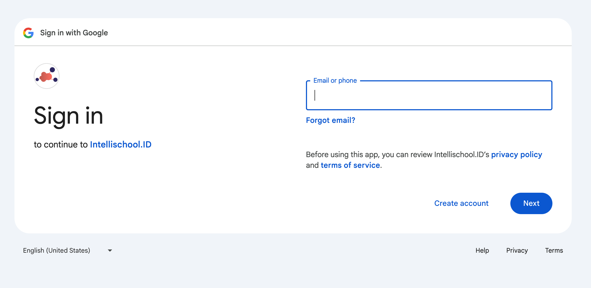The width and height of the screenshot is (591, 288).
Task: Click the "Email or phone" floating label
Action: point(335,81)
